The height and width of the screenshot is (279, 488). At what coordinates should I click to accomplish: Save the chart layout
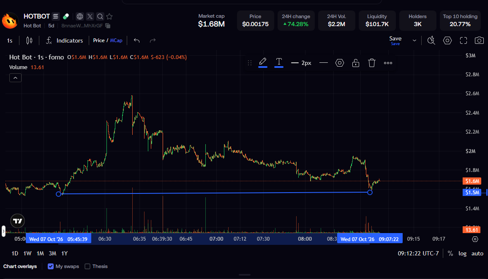tap(395, 40)
